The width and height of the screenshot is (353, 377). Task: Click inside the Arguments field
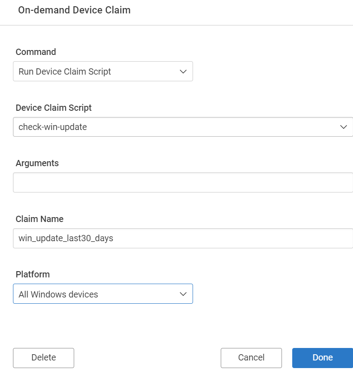click(179, 182)
